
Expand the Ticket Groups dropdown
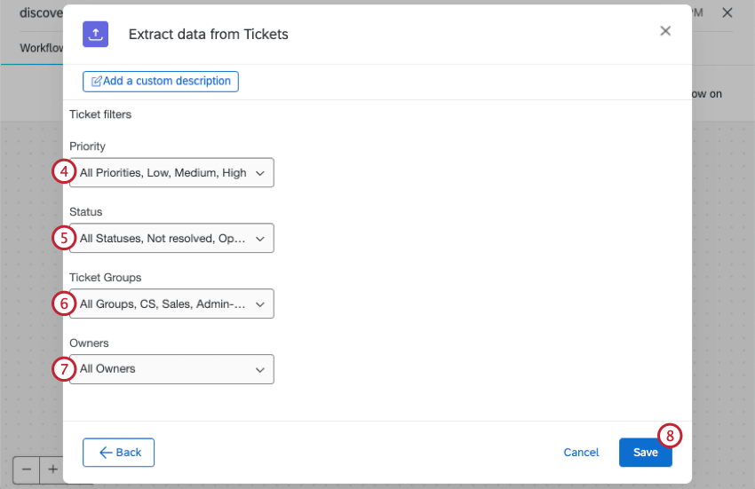[171, 304]
